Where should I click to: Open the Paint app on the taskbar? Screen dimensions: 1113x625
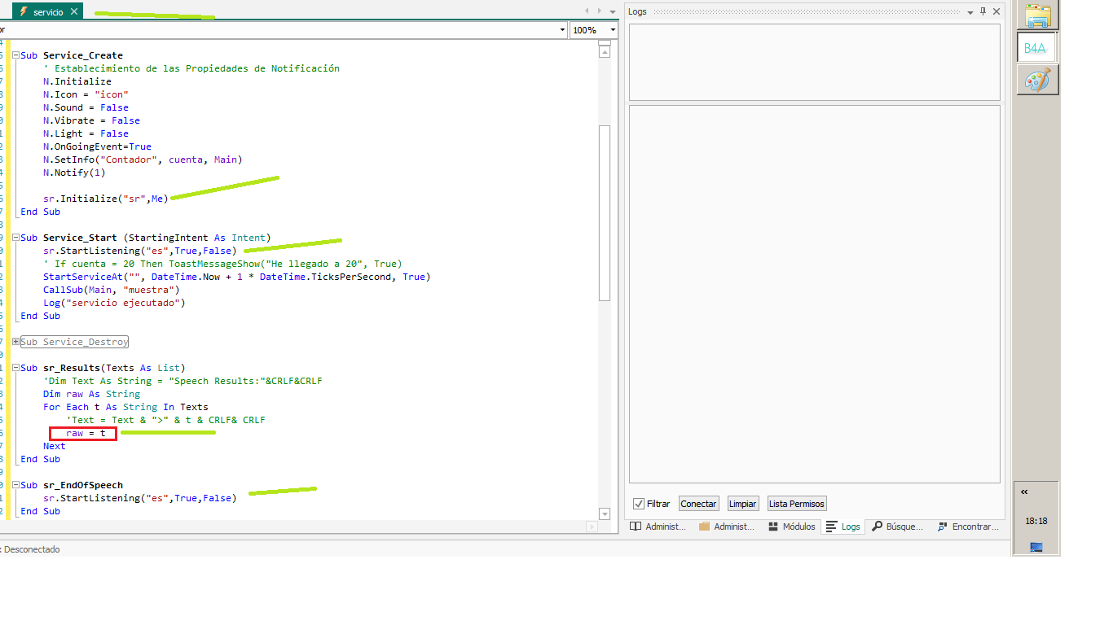pyautogui.click(x=1038, y=80)
